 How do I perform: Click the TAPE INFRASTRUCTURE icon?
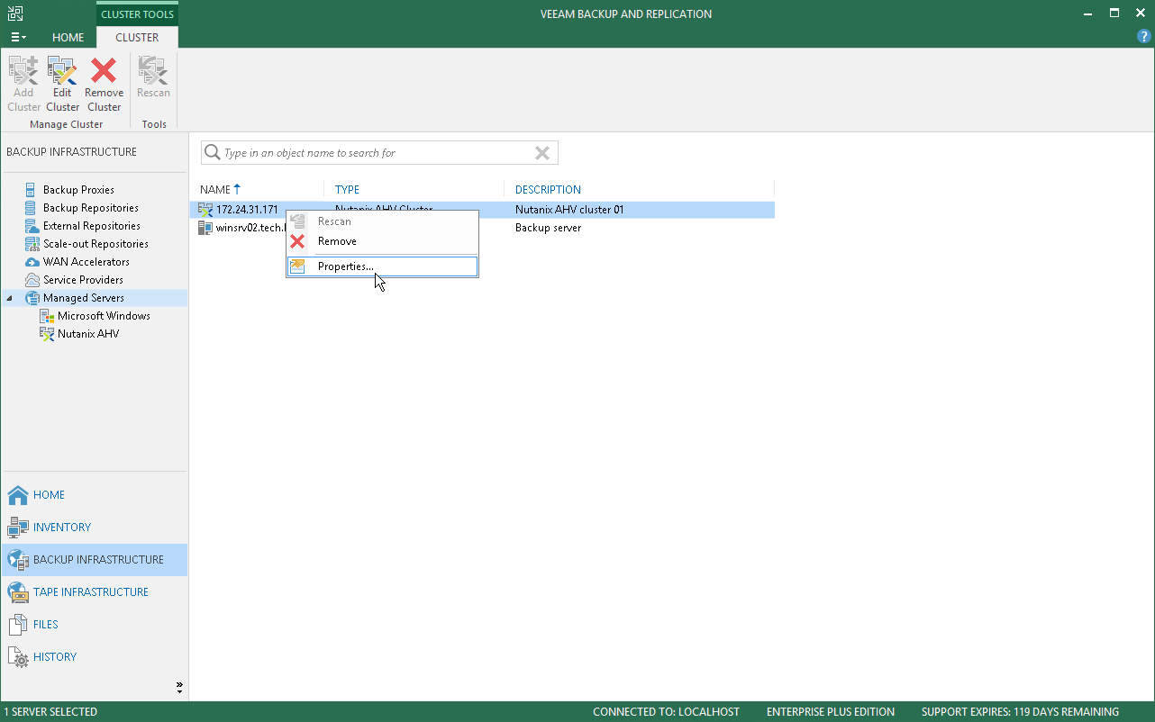click(18, 592)
